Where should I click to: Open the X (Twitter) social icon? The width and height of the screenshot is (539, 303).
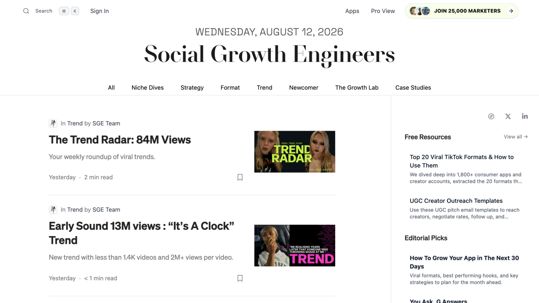(x=508, y=116)
